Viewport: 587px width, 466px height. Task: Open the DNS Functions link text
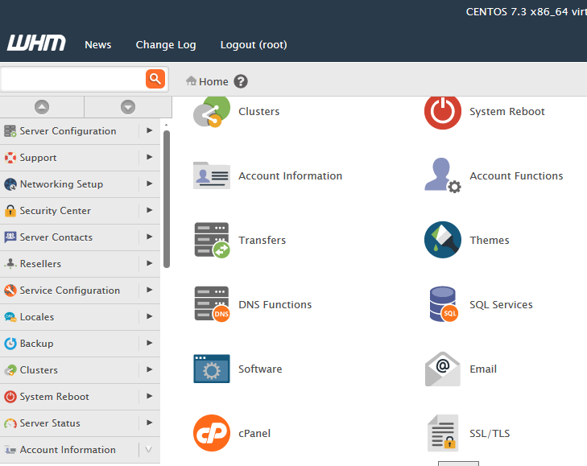click(x=275, y=304)
